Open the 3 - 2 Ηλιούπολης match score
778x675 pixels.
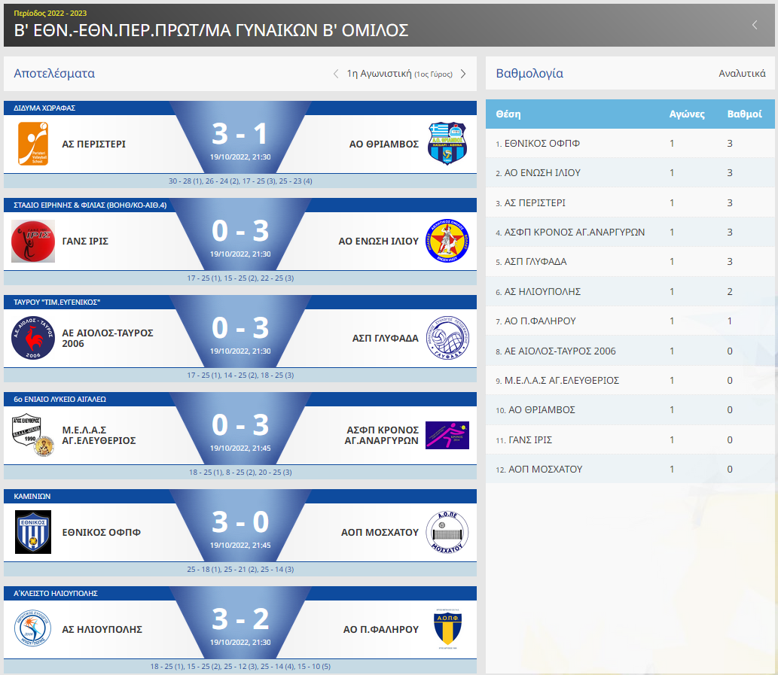tap(240, 619)
